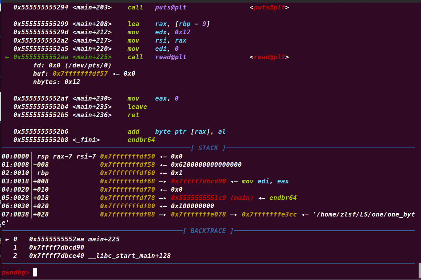Click the fd: 0x0 (/dev/pts/0) line
Image resolution: width=421 pixels, height=280 pixels.
[x=72, y=65]
